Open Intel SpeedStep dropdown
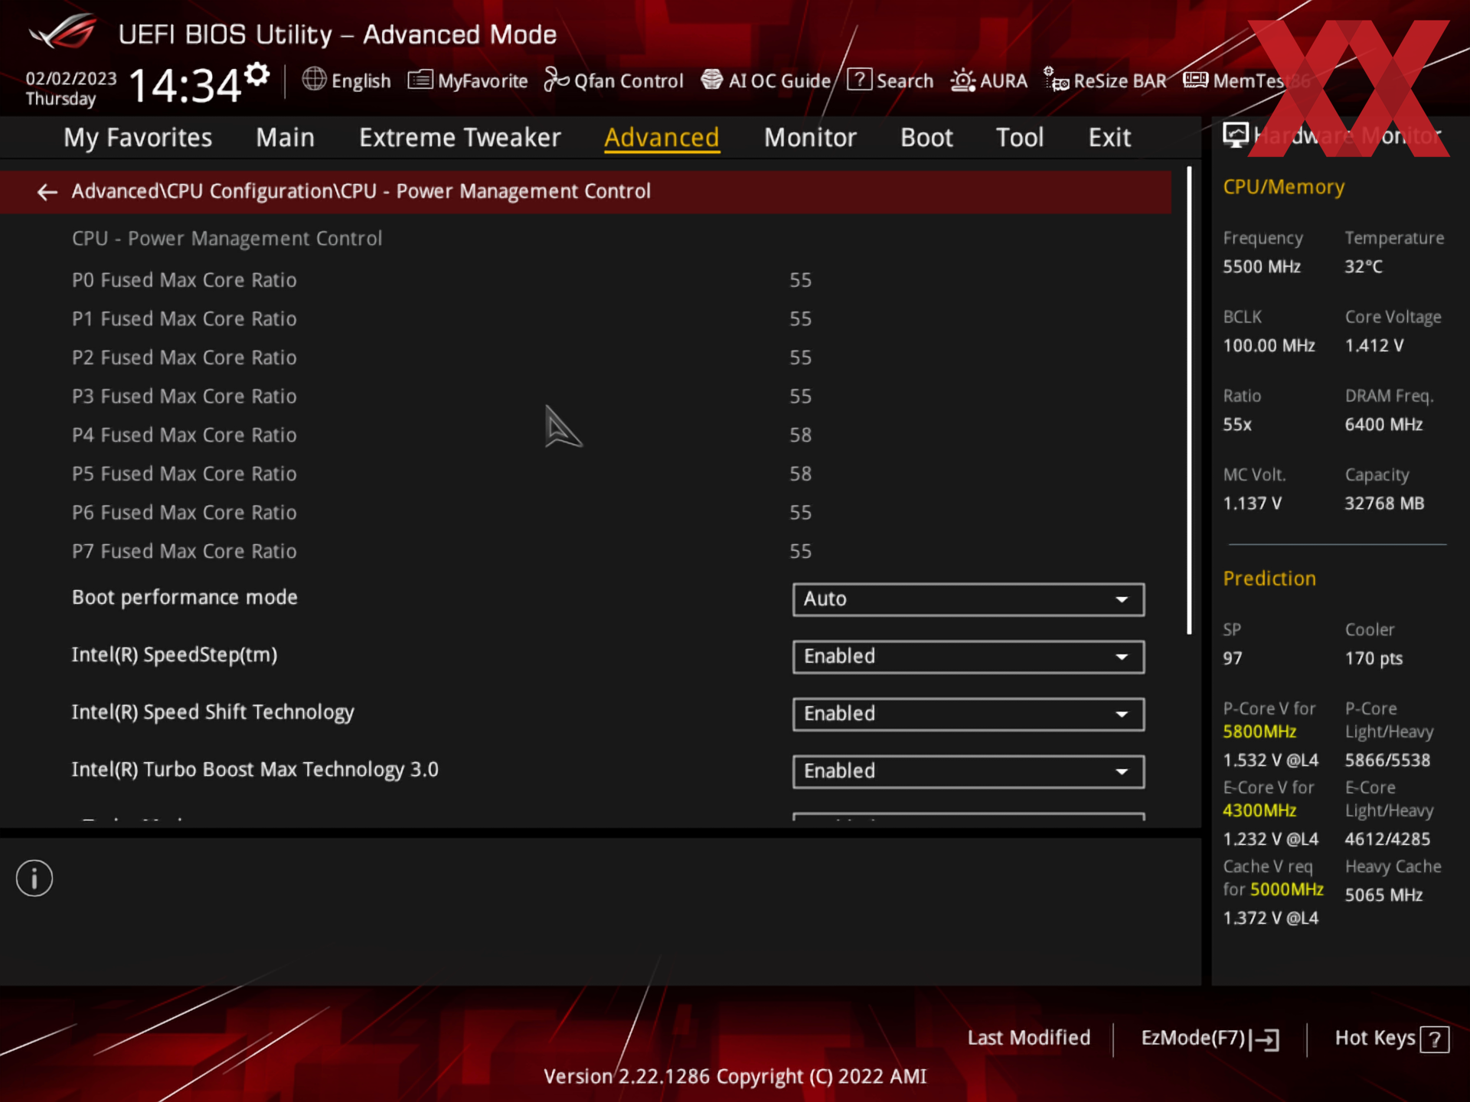This screenshot has height=1102, width=1470. (x=969, y=657)
